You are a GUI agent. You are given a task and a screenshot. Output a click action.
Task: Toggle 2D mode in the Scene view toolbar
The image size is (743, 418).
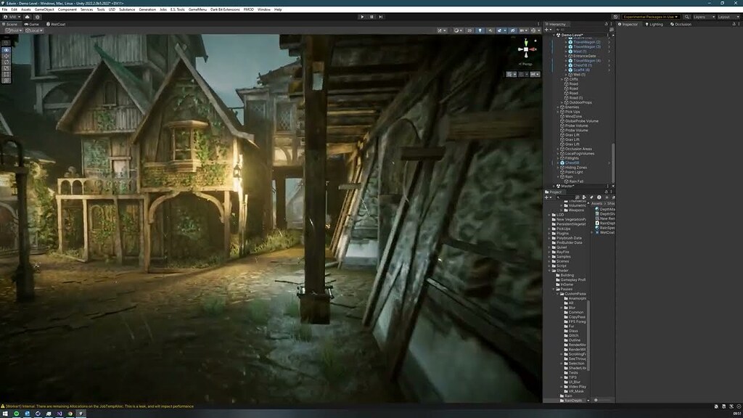click(x=470, y=30)
